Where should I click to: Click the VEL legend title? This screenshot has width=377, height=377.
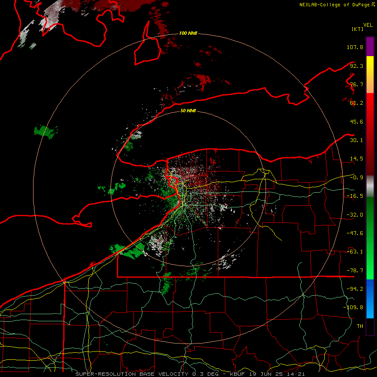coord(368,25)
